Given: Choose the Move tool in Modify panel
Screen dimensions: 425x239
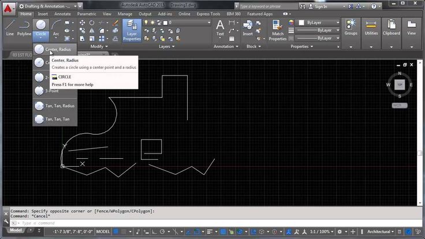Looking at the screenshot, I should click(x=82, y=23).
